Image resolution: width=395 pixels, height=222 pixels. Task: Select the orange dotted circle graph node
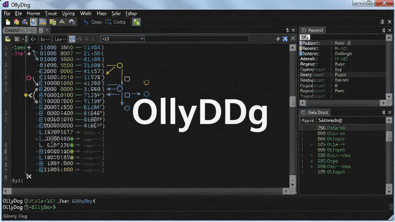click(146, 82)
